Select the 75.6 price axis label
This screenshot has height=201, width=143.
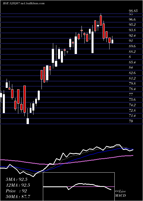(132, 100)
